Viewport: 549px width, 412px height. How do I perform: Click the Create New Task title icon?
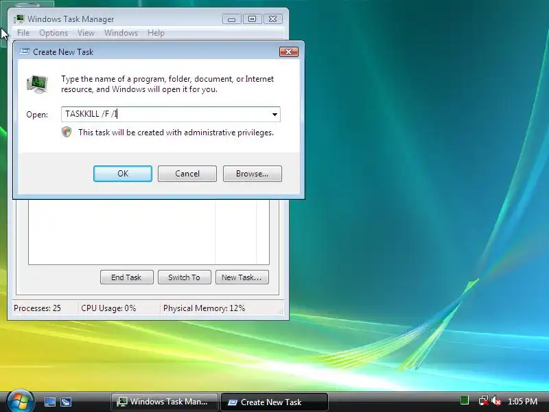click(x=25, y=52)
